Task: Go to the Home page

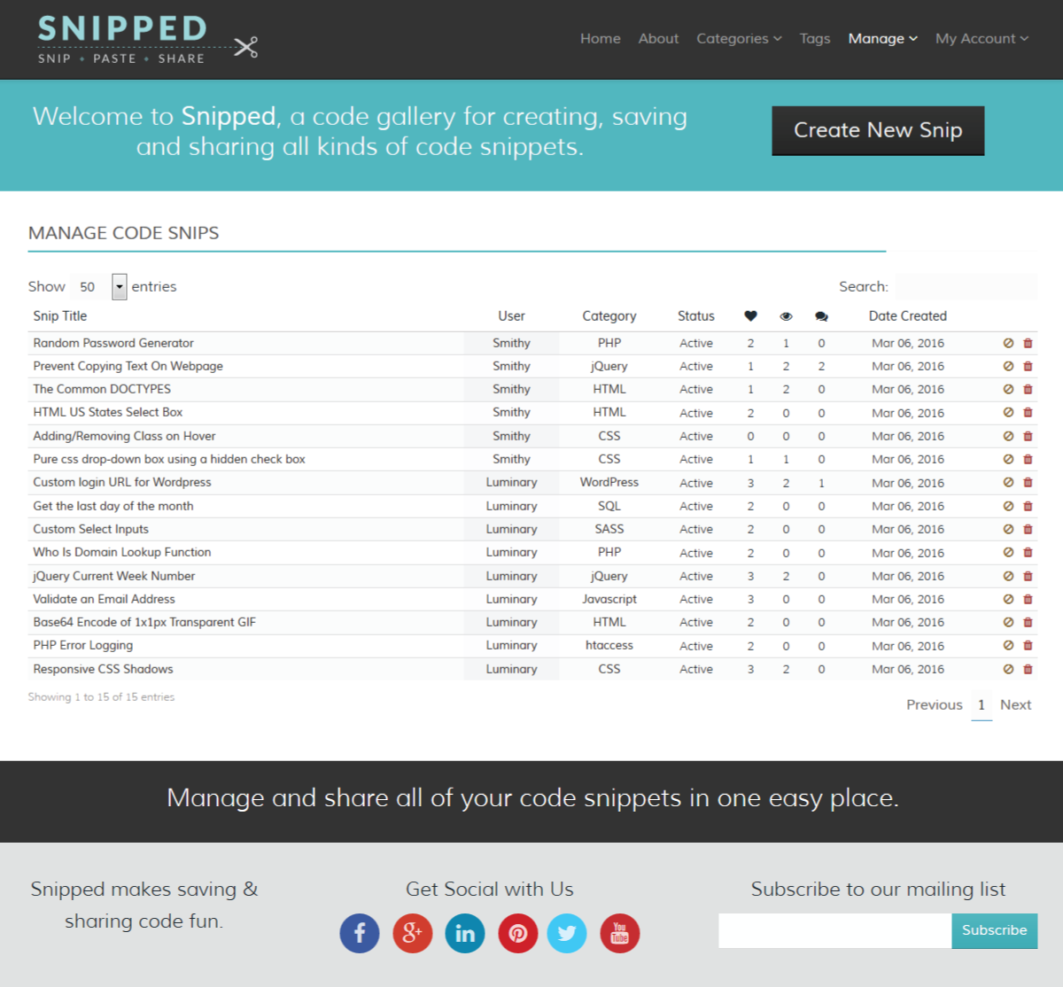Action: point(601,39)
